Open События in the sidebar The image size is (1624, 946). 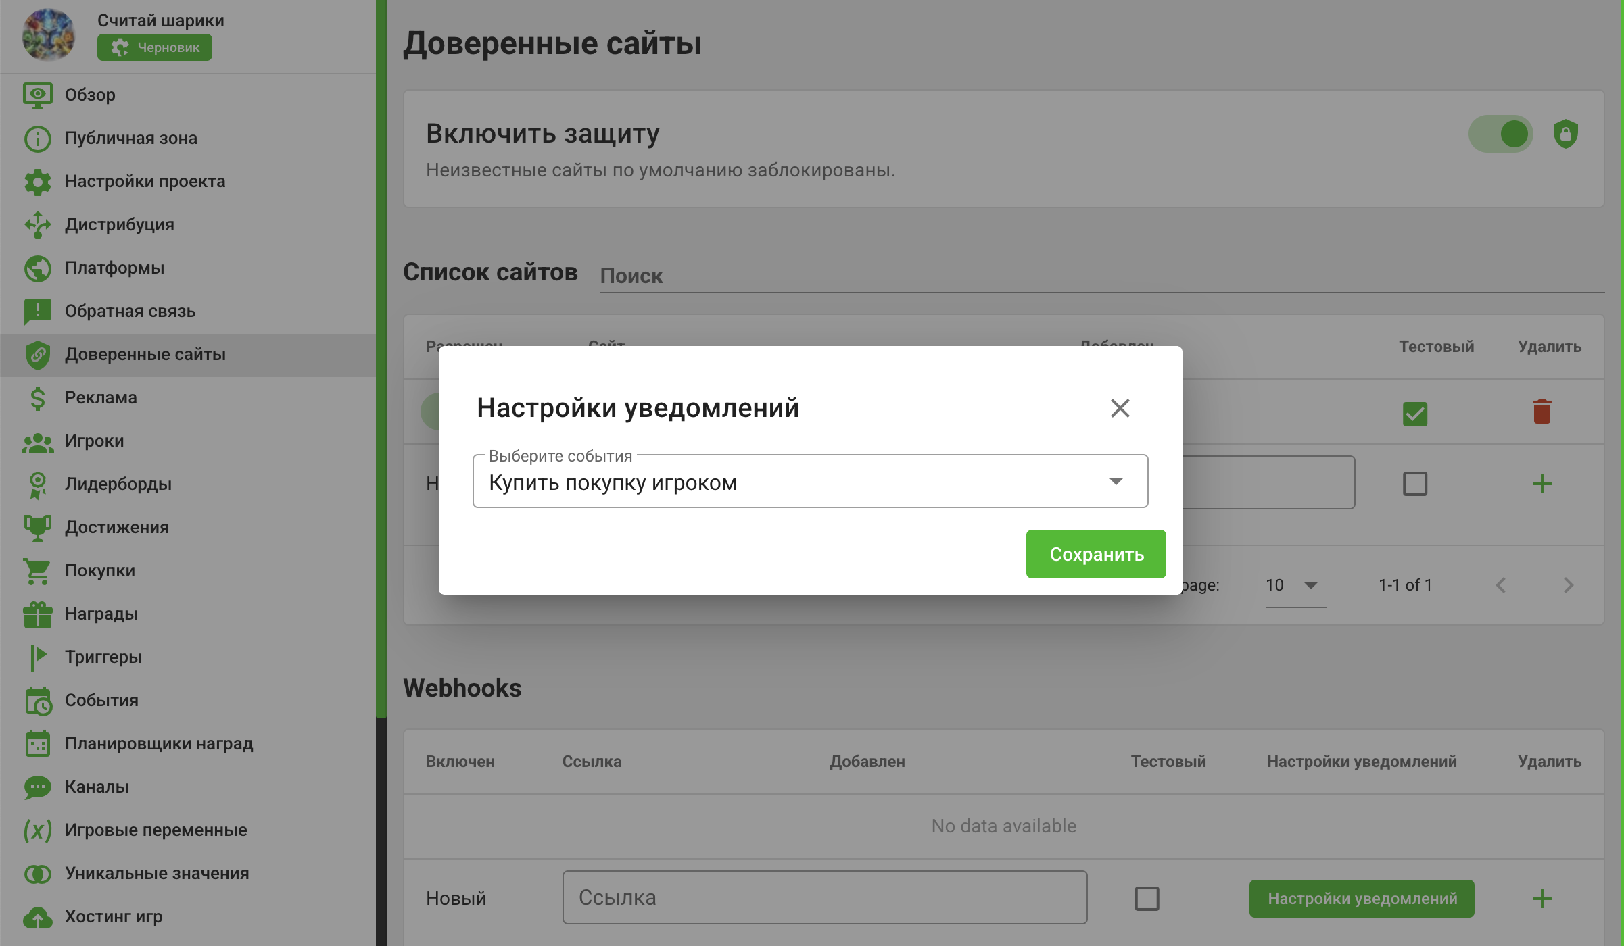[x=188, y=701]
